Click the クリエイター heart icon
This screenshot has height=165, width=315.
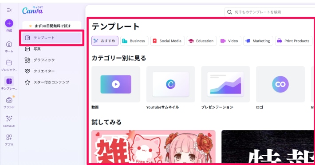(x=28, y=71)
